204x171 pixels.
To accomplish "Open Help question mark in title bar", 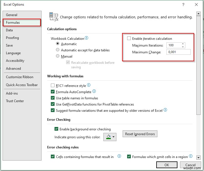I will 183,5.
